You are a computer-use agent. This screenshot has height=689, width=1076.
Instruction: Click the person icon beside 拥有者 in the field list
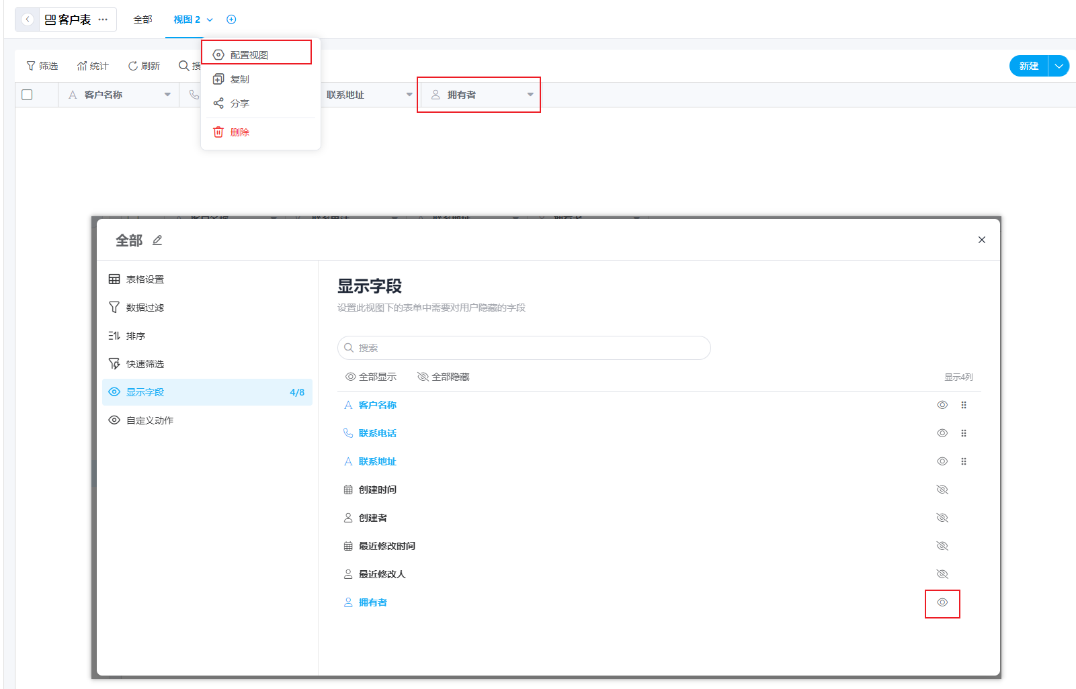pyautogui.click(x=348, y=602)
